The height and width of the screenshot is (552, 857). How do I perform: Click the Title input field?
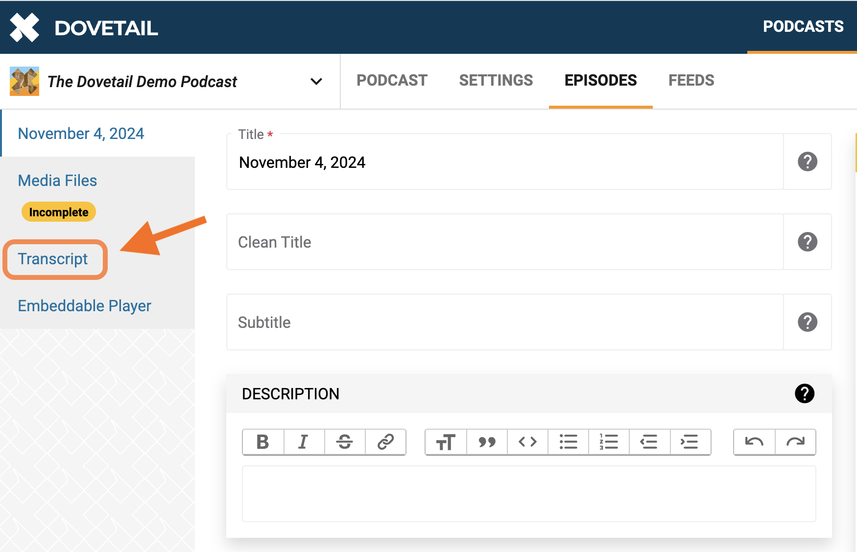pyautogui.click(x=505, y=162)
